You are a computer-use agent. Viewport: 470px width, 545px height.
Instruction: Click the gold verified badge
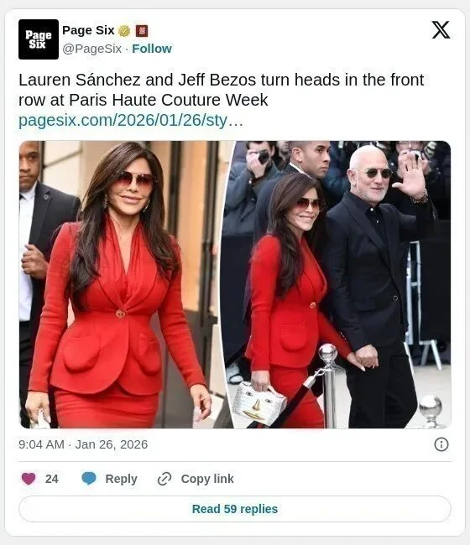click(x=124, y=31)
